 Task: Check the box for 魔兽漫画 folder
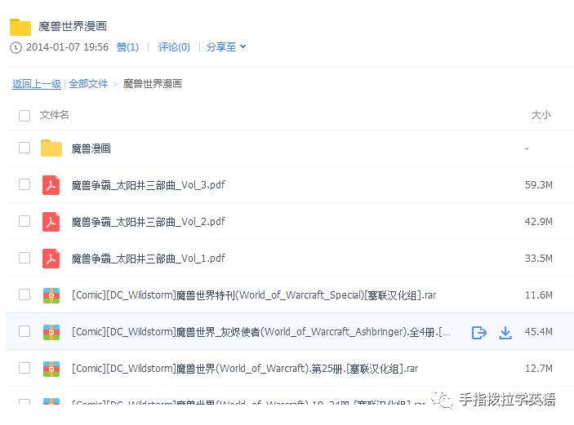[x=24, y=148]
